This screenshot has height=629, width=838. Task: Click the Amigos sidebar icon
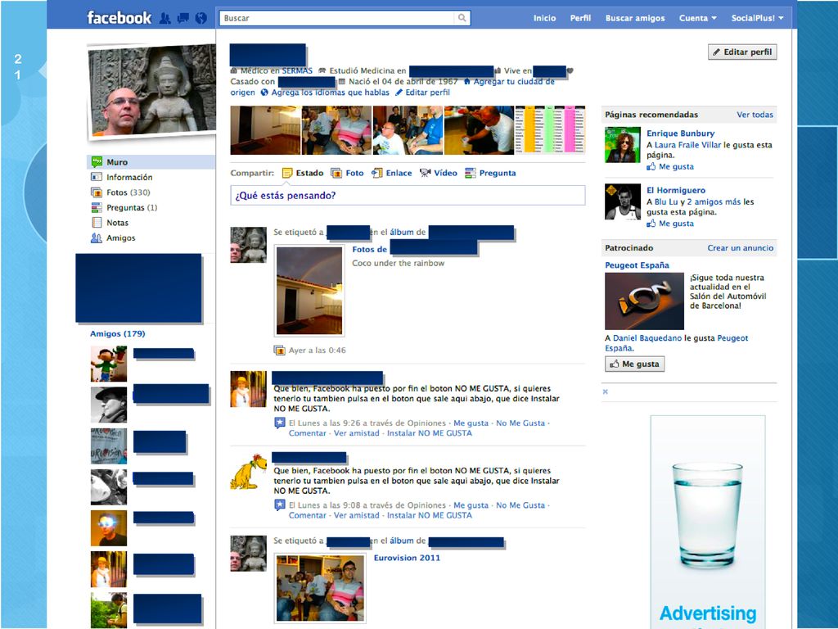pyautogui.click(x=97, y=238)
